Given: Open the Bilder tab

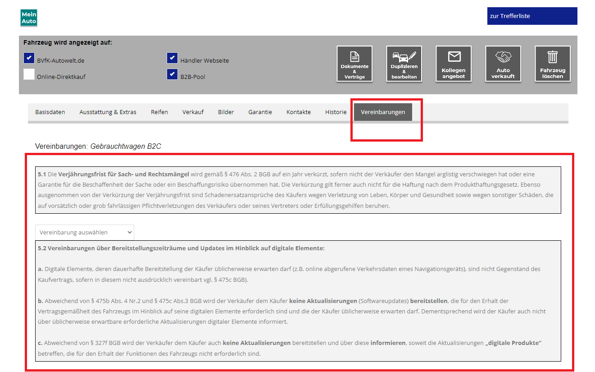Looking at the screenshot, I should point(226,112).
